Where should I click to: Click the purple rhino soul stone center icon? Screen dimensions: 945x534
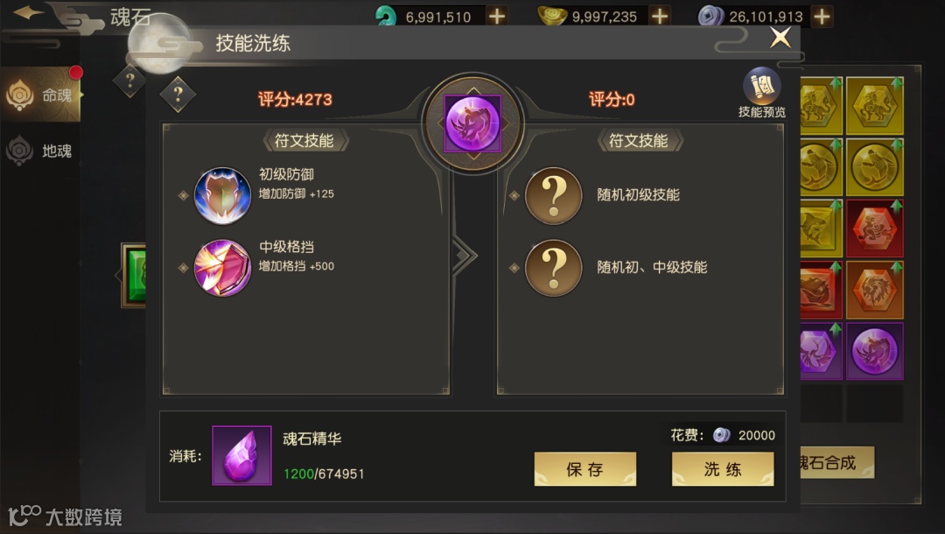pos(473,123)
